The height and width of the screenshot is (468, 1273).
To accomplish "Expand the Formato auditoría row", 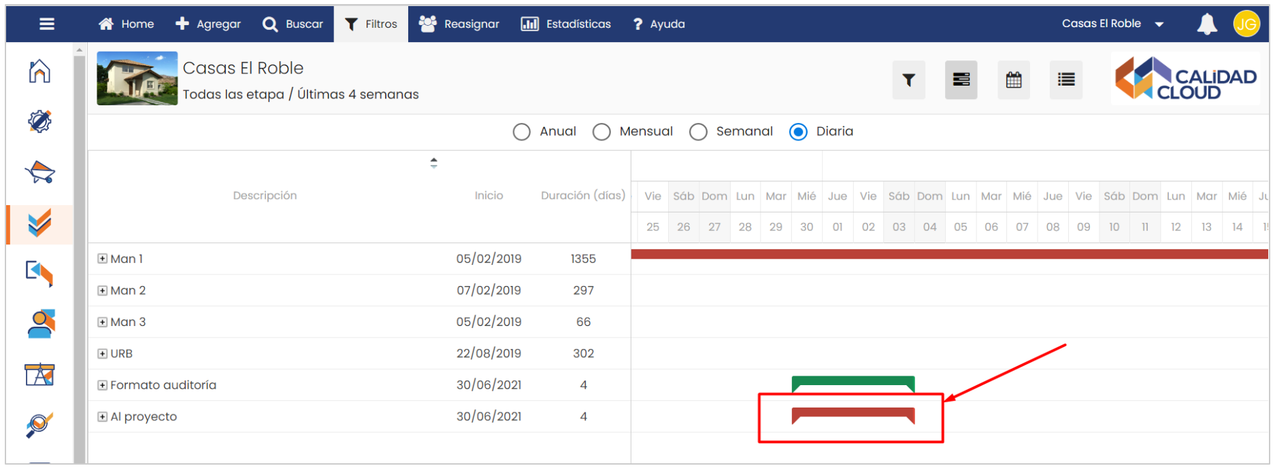I will (102, 385).
